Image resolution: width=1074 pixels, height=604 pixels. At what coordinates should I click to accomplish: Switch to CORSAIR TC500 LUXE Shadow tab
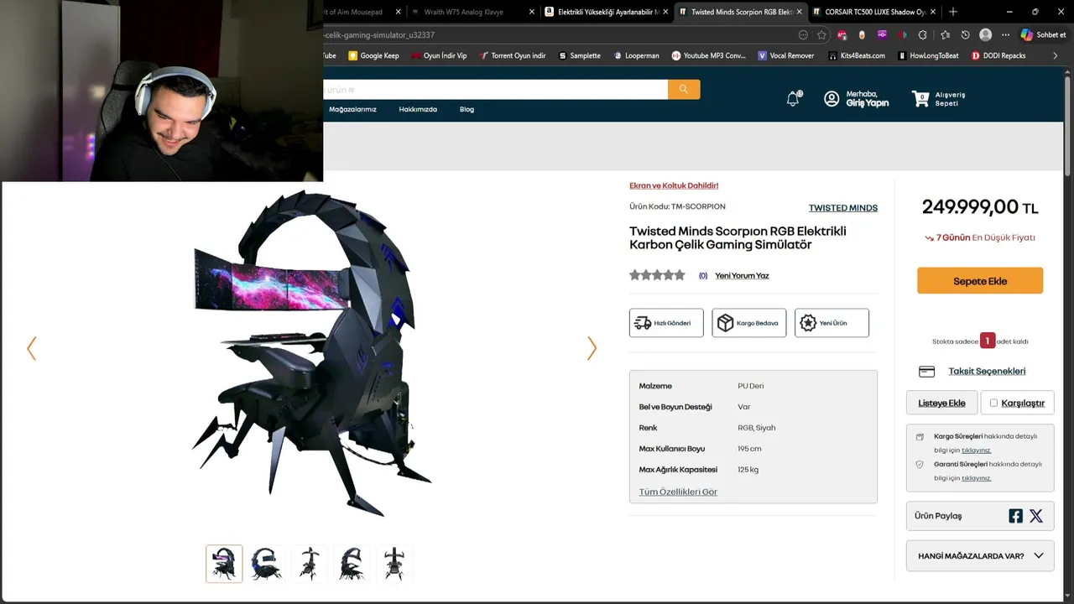pyautogui.click(x=873, y=12)
